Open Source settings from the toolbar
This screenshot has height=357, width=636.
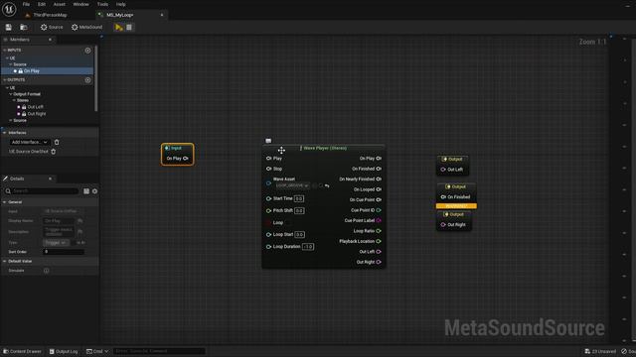(x=52, y=27)
